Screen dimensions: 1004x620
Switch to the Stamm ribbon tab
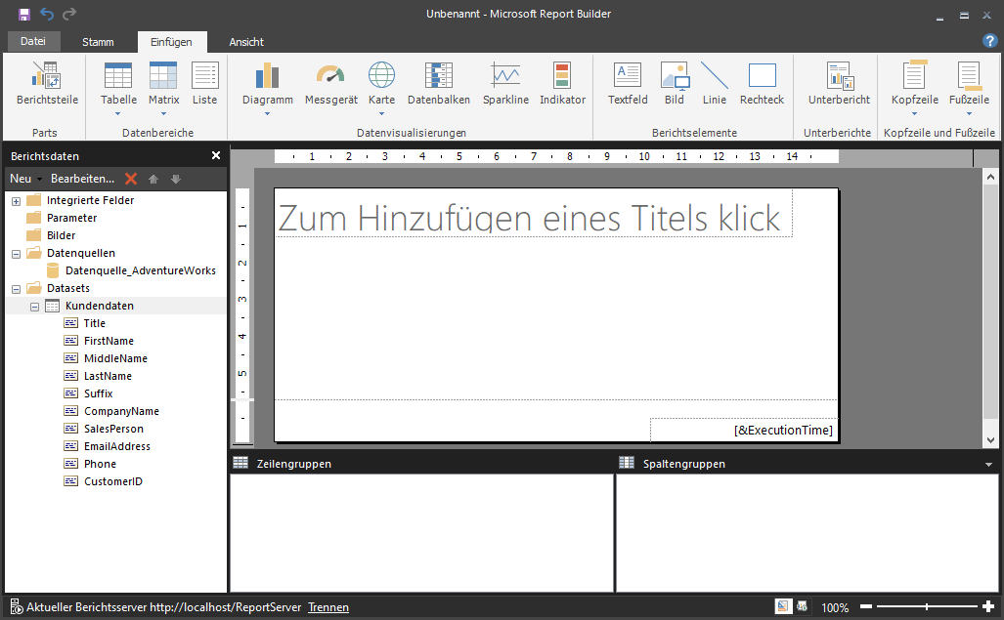[x=98, y=42]
